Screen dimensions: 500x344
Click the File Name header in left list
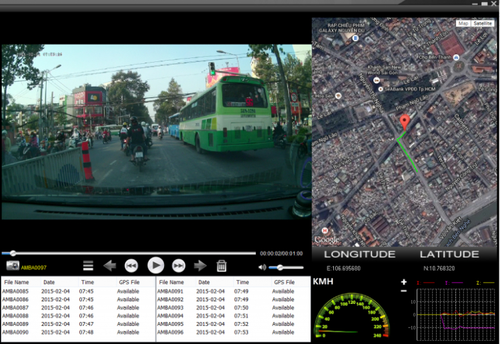point(17,282)
